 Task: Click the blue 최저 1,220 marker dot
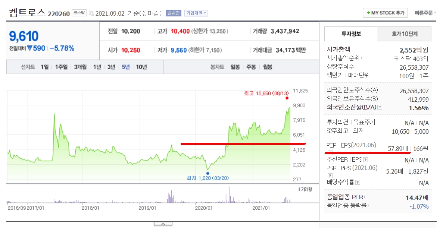coord(208,173)
